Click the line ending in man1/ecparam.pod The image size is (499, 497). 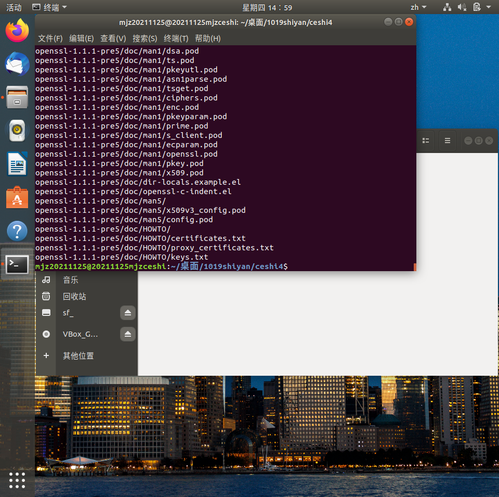pyautogui.click(x=126, y=145)
